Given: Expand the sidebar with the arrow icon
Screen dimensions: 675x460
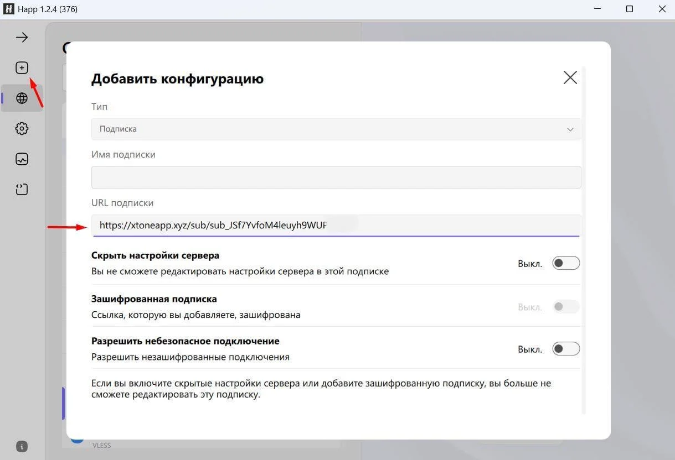Looking at the screenshot, I should [22, 38].
